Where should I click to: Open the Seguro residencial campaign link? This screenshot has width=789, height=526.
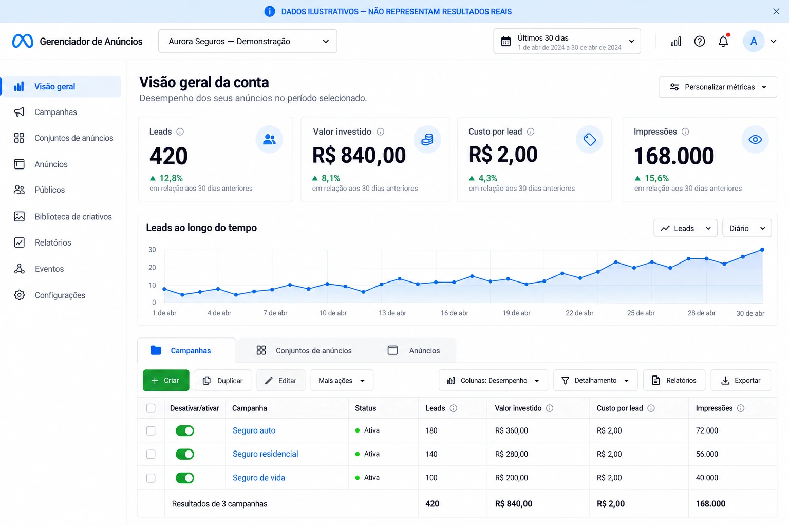[265, 454]
